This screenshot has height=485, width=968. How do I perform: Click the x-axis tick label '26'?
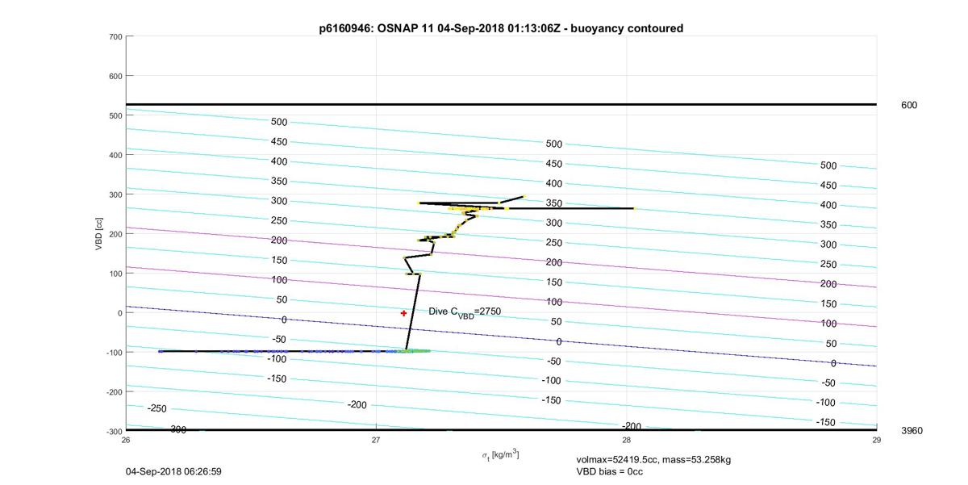[x=126, y=440]
